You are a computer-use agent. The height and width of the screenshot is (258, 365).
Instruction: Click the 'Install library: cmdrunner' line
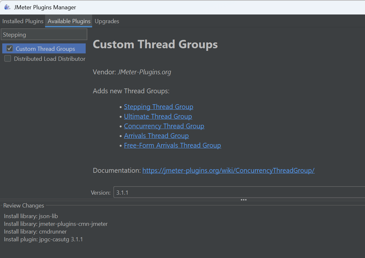(35, 232)
